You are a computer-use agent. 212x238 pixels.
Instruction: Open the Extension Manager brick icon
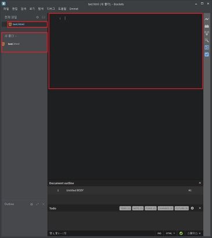coord(207,26)
